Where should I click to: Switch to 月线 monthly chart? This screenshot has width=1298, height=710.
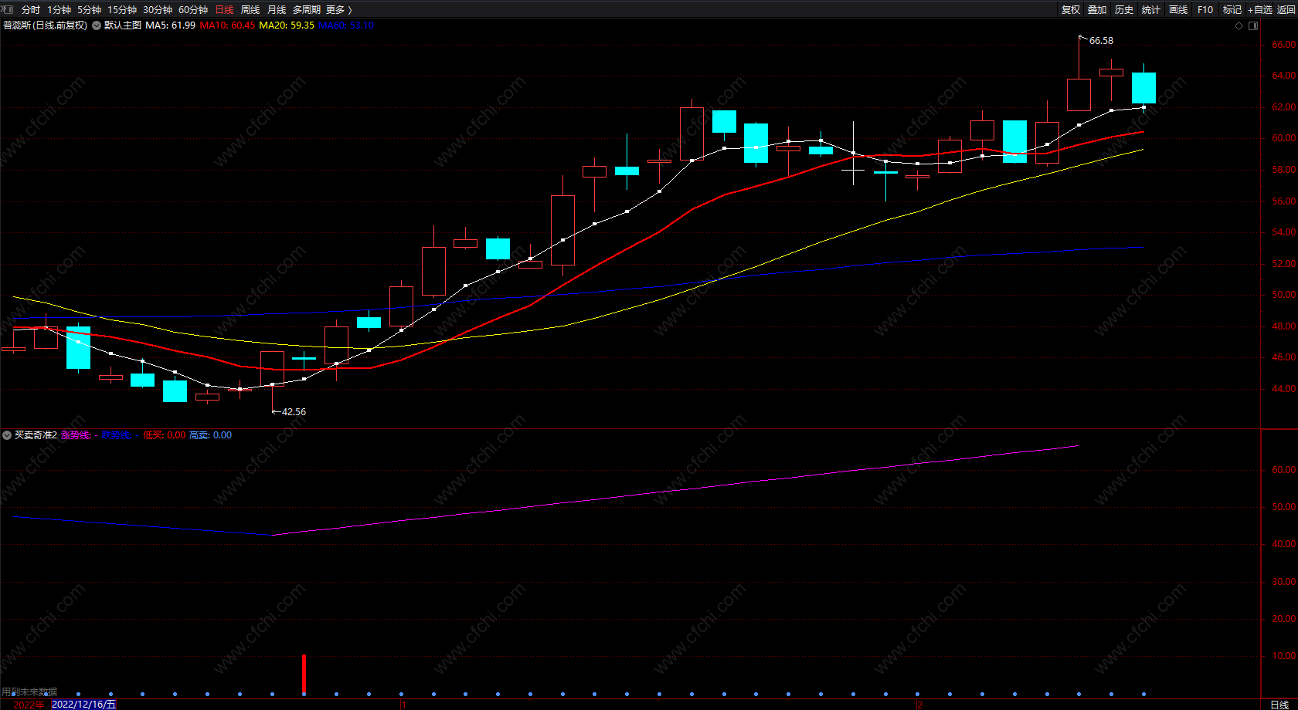point(277,10)
